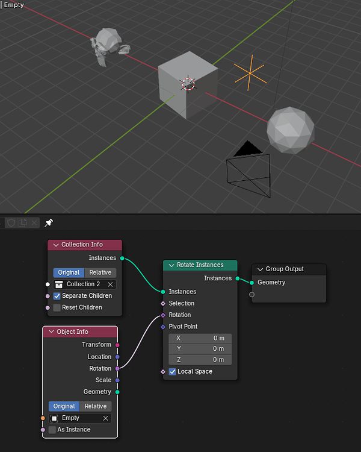This screenshot has height=452, width=361.
Task: Click the Empty label in viewport corner
Action: 14,5
